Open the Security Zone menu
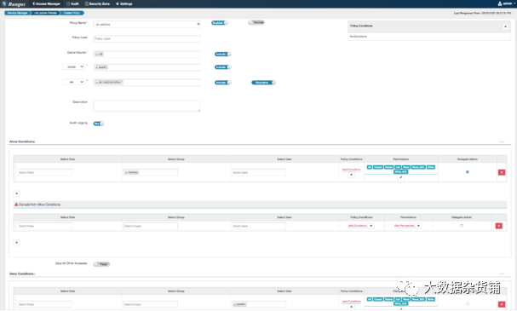The height and width of the screenshot is (311, 517). pos(97,4)
